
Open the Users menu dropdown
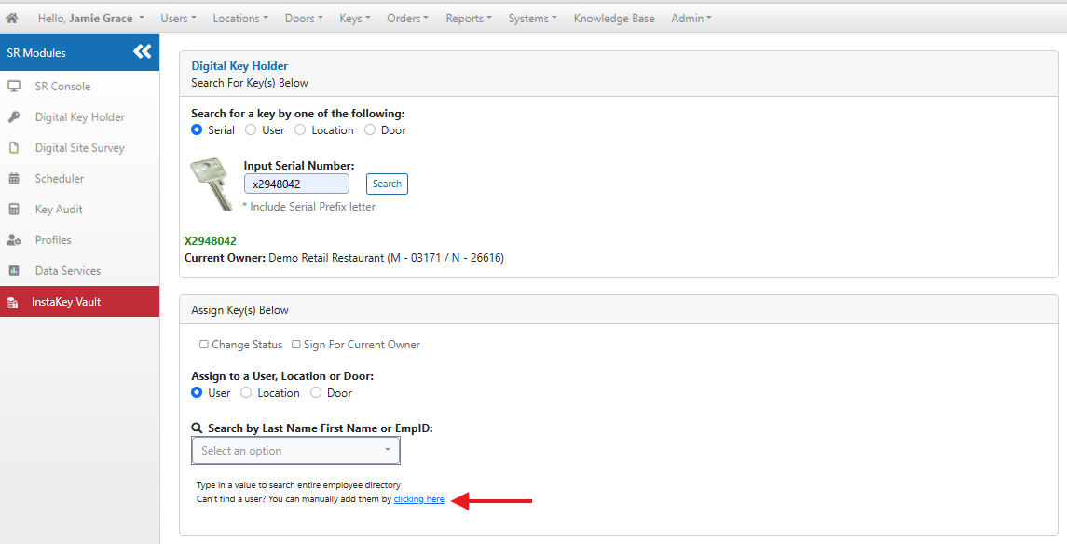point(178,19)
